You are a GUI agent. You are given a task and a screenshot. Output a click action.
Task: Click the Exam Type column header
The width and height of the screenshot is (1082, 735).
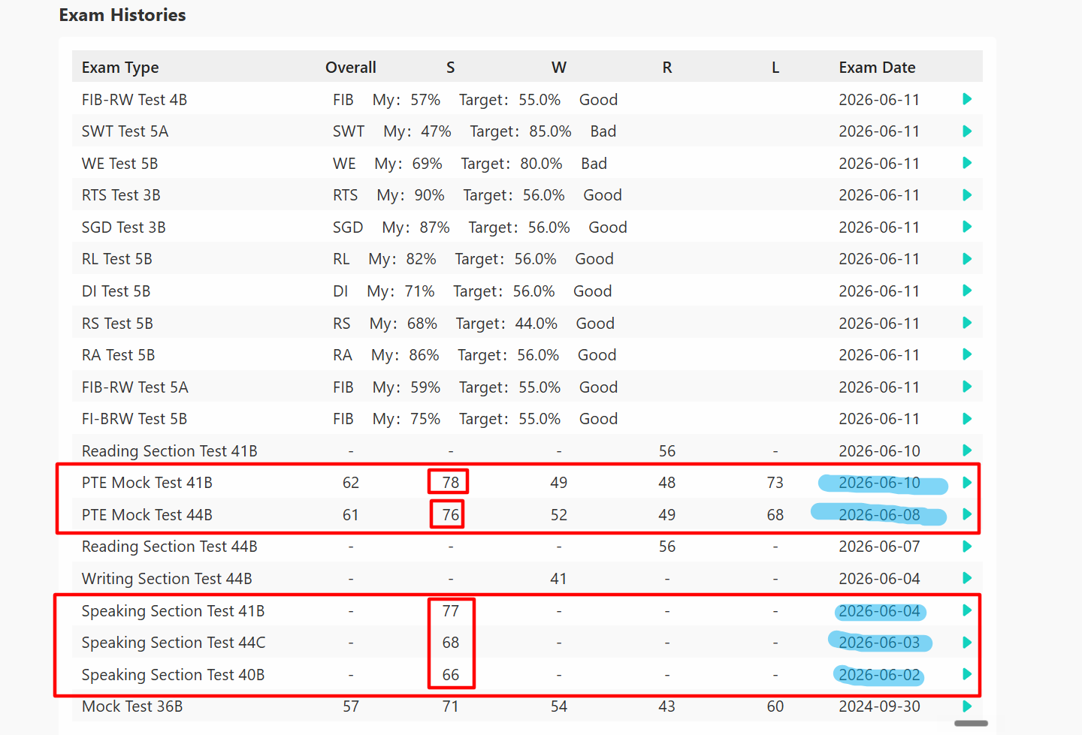pos(120,68)
